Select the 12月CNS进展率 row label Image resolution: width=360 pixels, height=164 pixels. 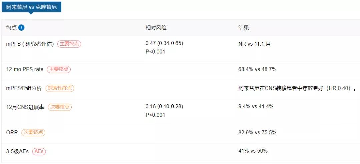(25, 107)
